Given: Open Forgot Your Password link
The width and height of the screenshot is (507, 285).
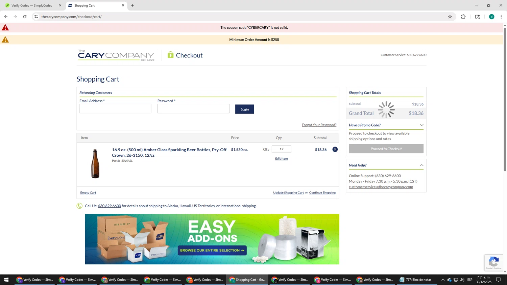Looking at the screenshot, I should (319, 125).
